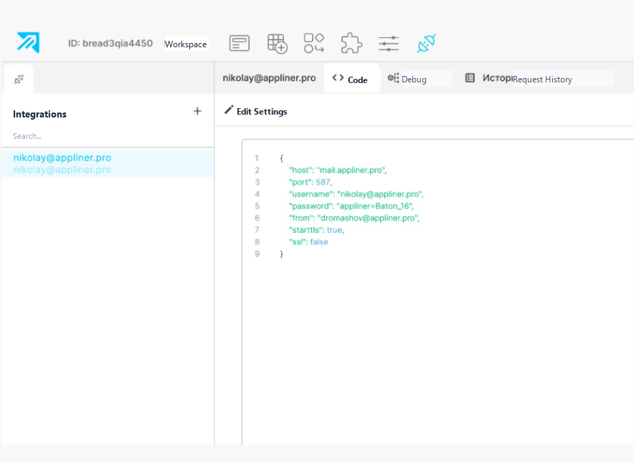Click the Debug tab icon
The height and width of the screenshot is (462, 634).
click(x=393, y=78)
